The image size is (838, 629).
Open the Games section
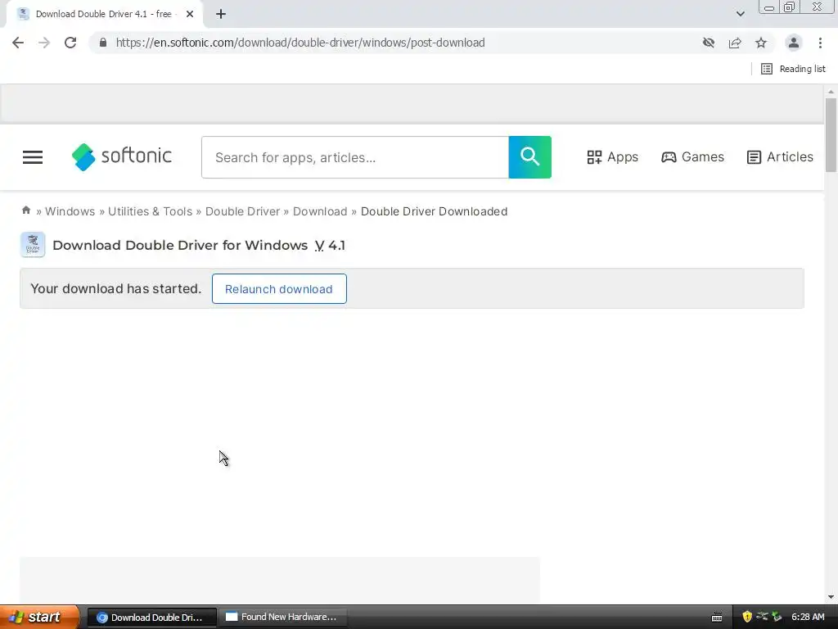click(692, 157)
